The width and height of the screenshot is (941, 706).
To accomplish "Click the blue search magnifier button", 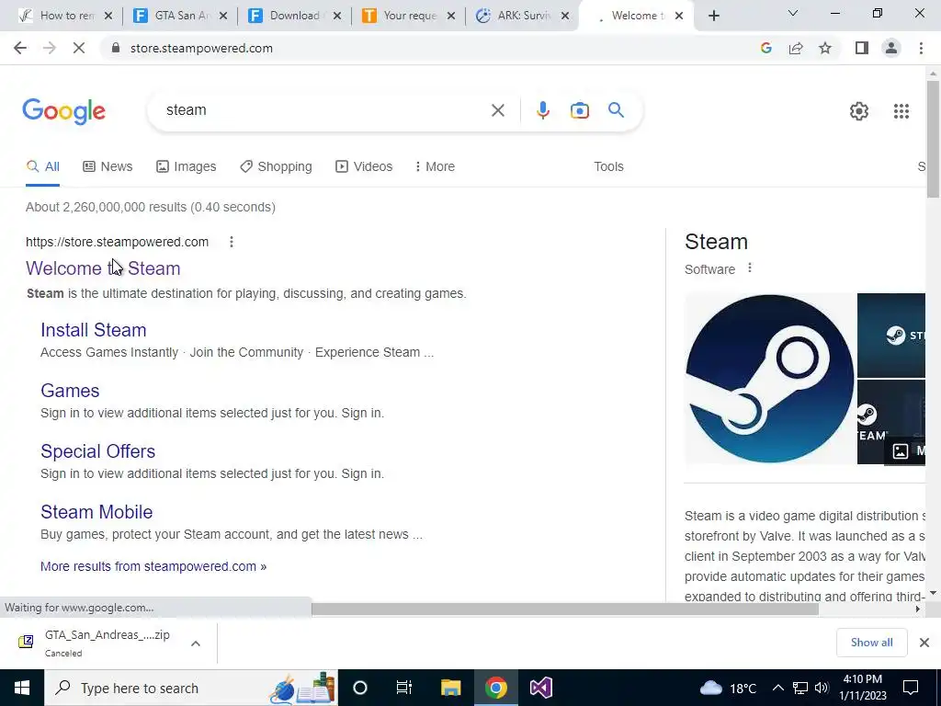I will [616, 110].
